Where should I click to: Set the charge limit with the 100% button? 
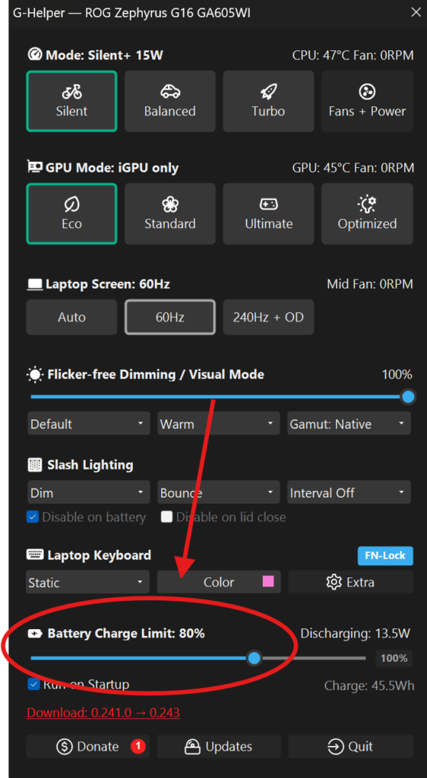(x=394, y=659)
